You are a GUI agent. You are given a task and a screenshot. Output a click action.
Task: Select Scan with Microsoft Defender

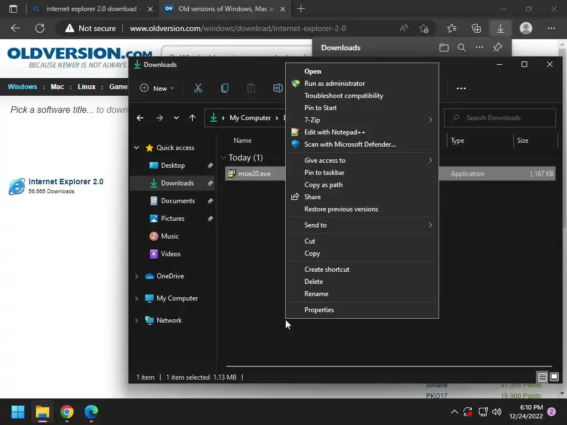[362, 144]
